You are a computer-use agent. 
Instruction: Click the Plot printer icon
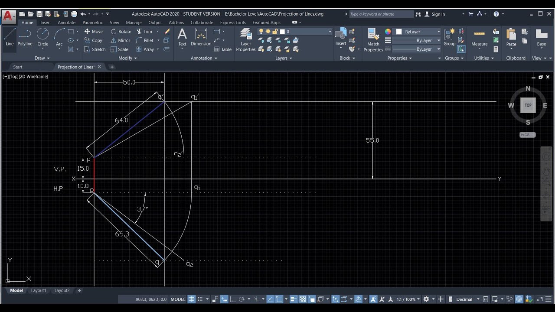point(74,14)
